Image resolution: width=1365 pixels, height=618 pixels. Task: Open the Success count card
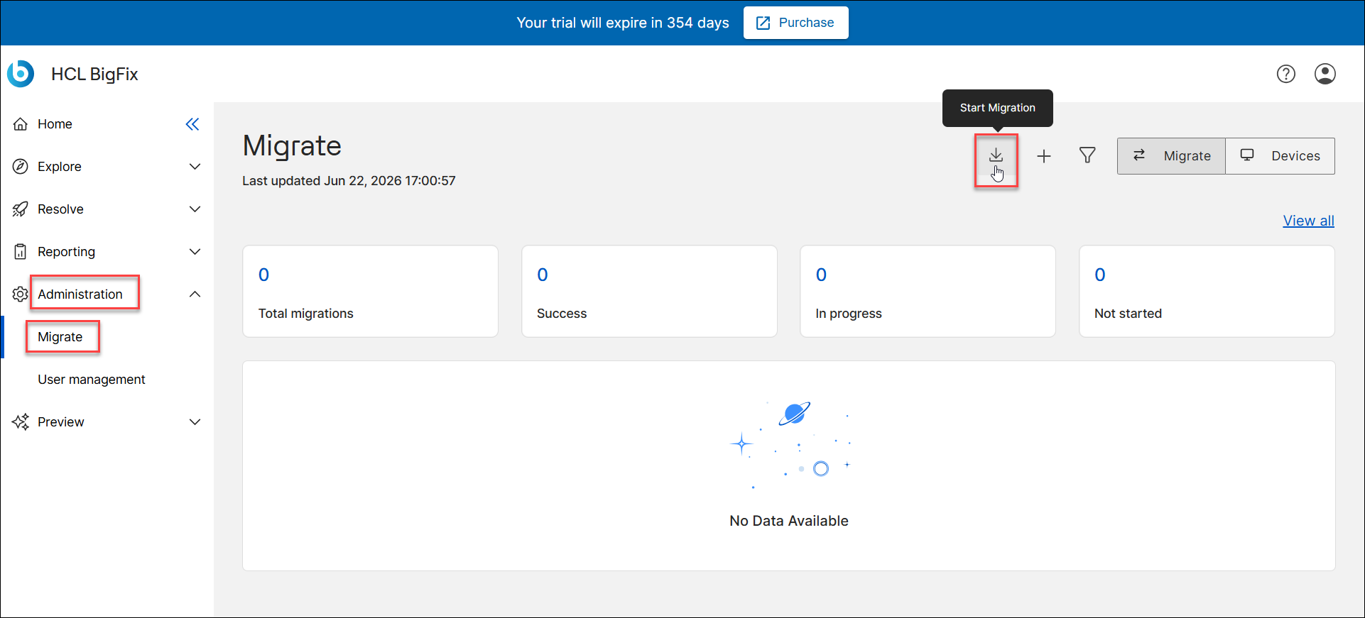(x=649, y=292)
